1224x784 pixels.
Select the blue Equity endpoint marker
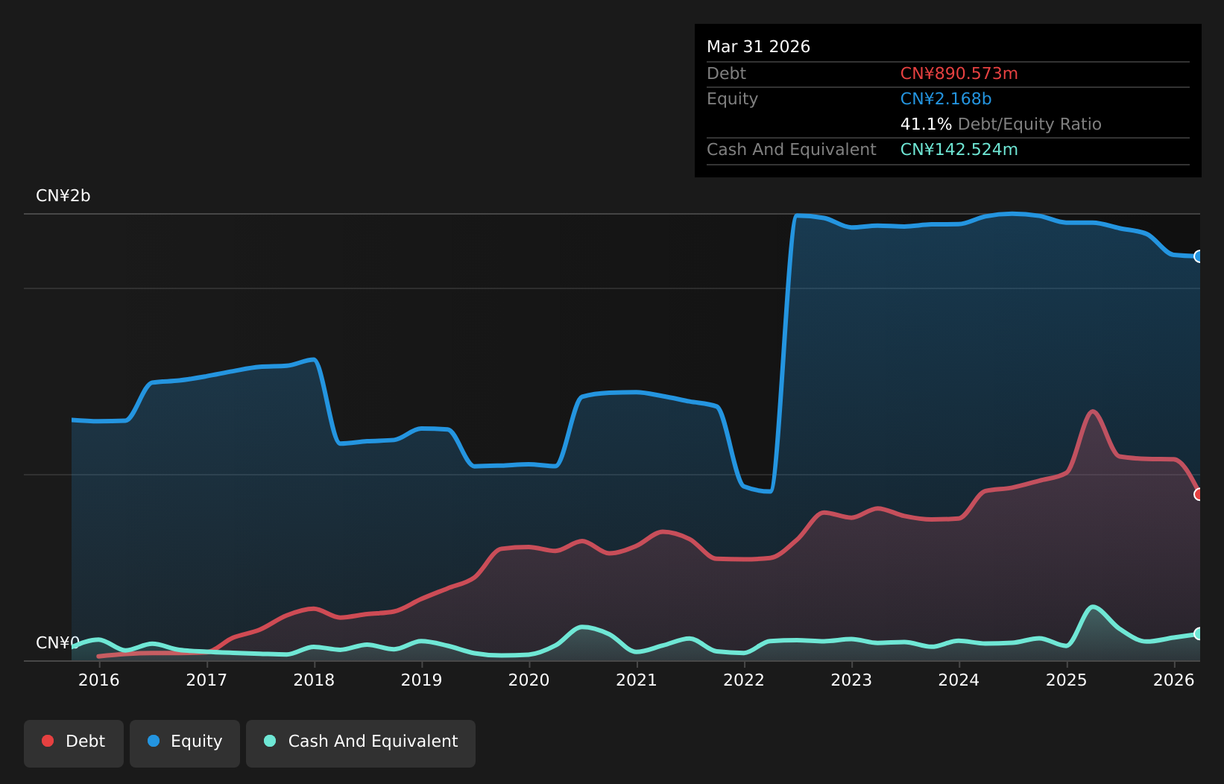(1199, 256)
